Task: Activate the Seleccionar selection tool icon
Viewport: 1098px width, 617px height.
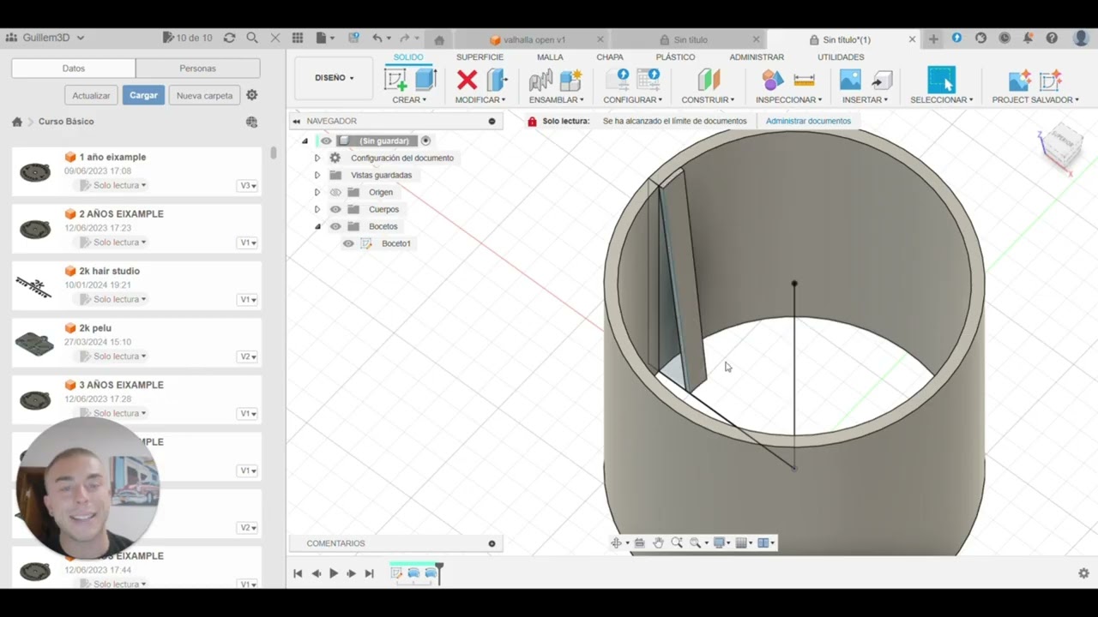Action: 941,80
